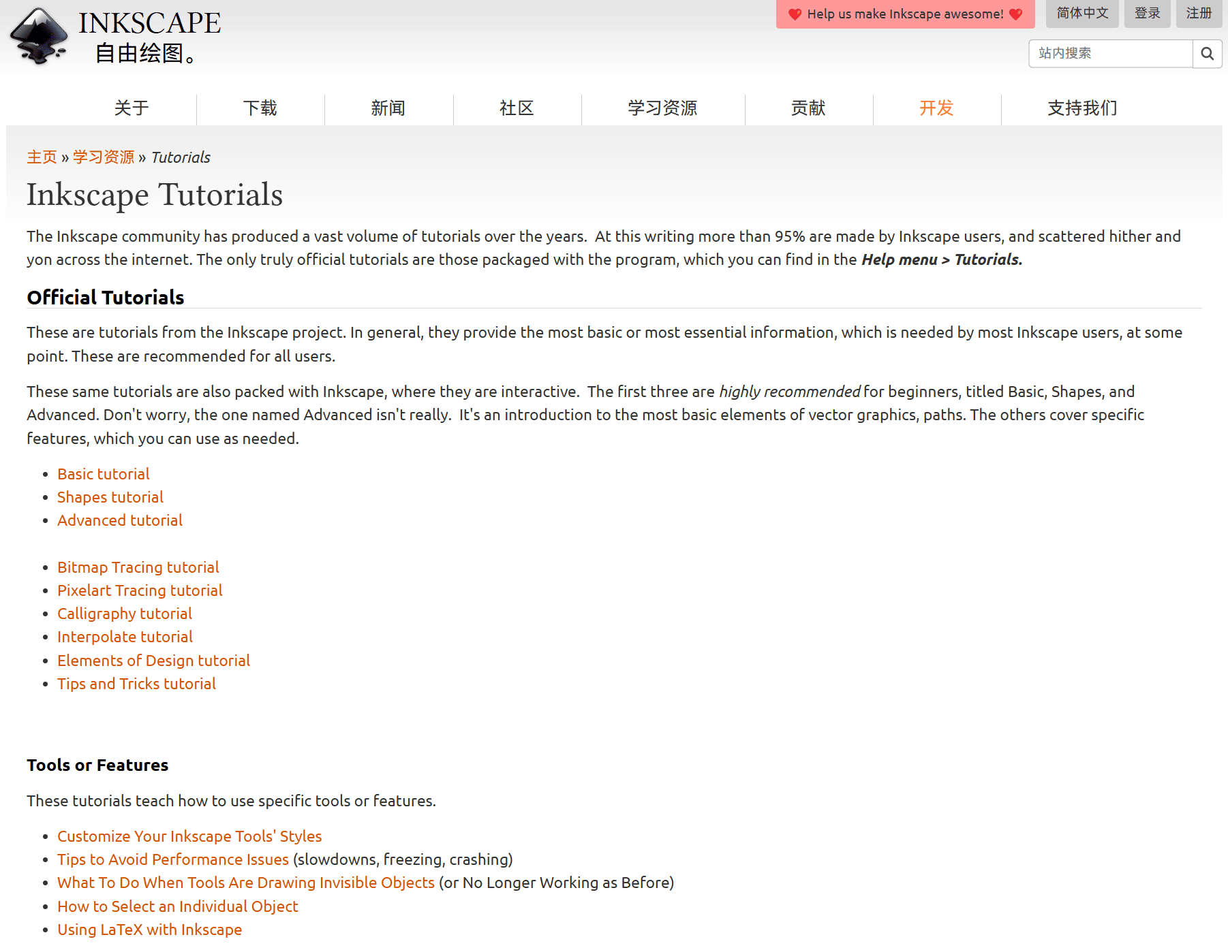
Task: Open the Elements of Design tutorial link
Action: (x=153, y=661)
